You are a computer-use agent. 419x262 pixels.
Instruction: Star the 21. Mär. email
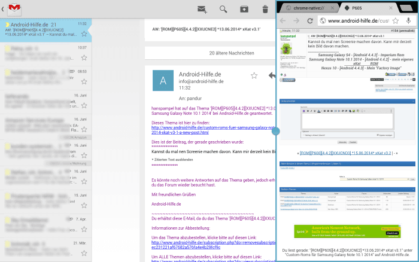point(84,253)
